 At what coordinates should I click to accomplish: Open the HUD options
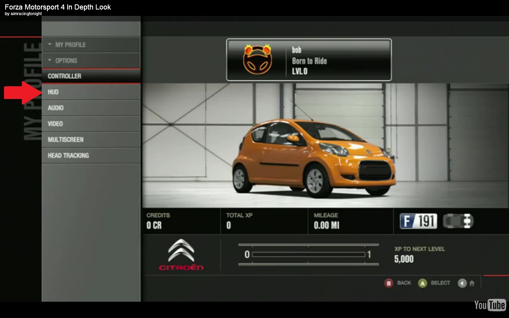point(91,92)
